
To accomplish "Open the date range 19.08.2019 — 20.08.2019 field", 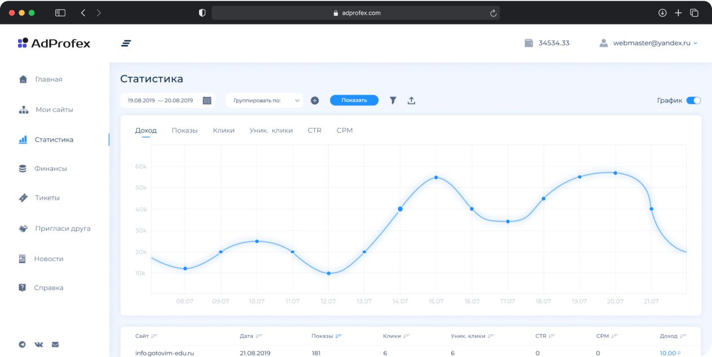I will 160,100.
